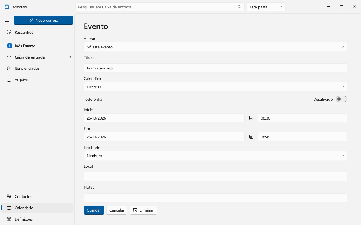Open the Esta pasta search scope dropdown
The image size is (361, 225).
click(266, 7)
